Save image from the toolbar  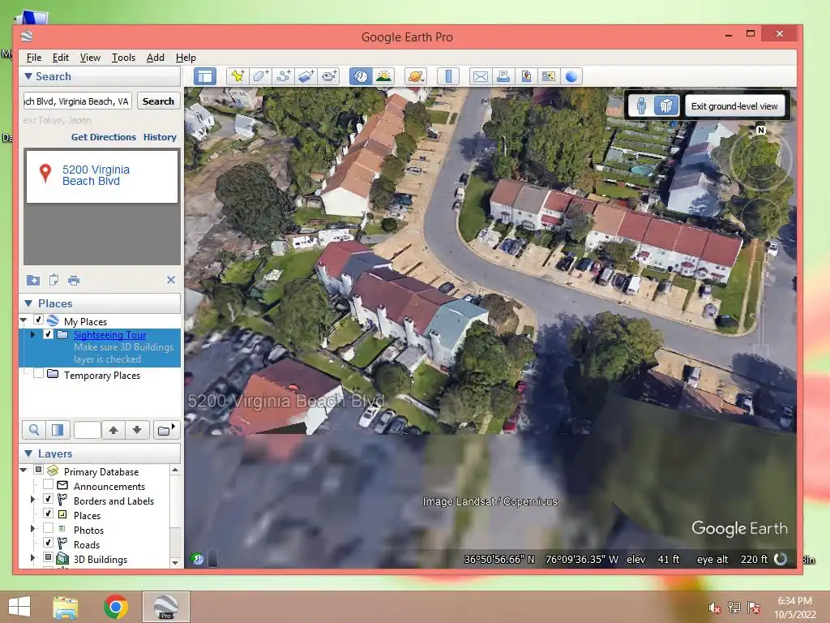[x=525, y=77]
